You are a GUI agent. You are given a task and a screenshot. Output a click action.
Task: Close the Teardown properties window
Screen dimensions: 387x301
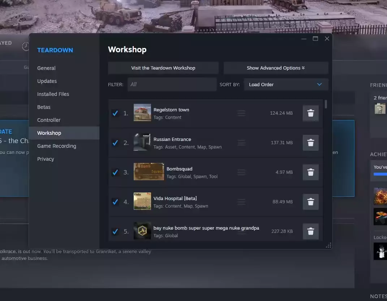(327, 39)
